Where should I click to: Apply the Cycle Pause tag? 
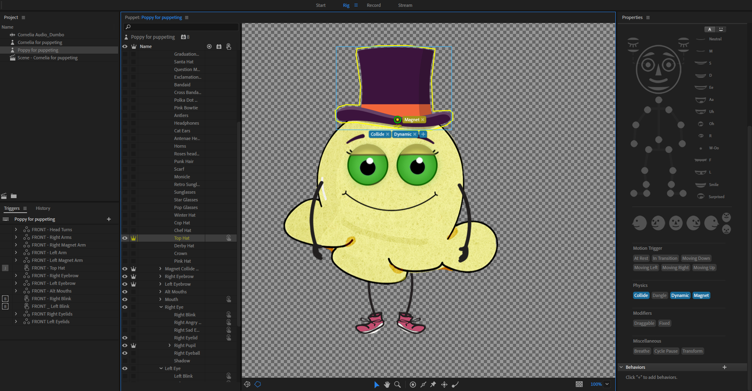[x=666, y=351]
